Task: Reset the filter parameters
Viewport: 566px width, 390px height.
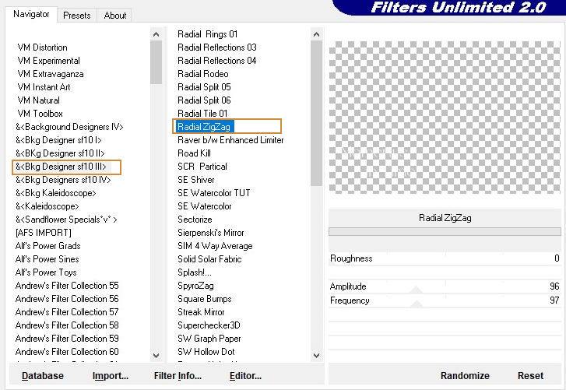Action: 530,376
